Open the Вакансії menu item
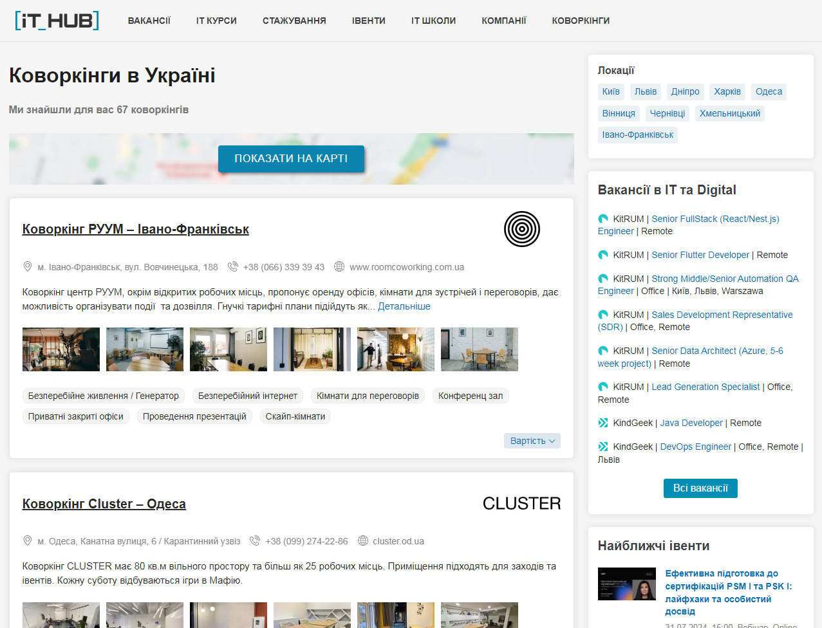The width and height of the screenshot is (822, 628). pos(149,21)
